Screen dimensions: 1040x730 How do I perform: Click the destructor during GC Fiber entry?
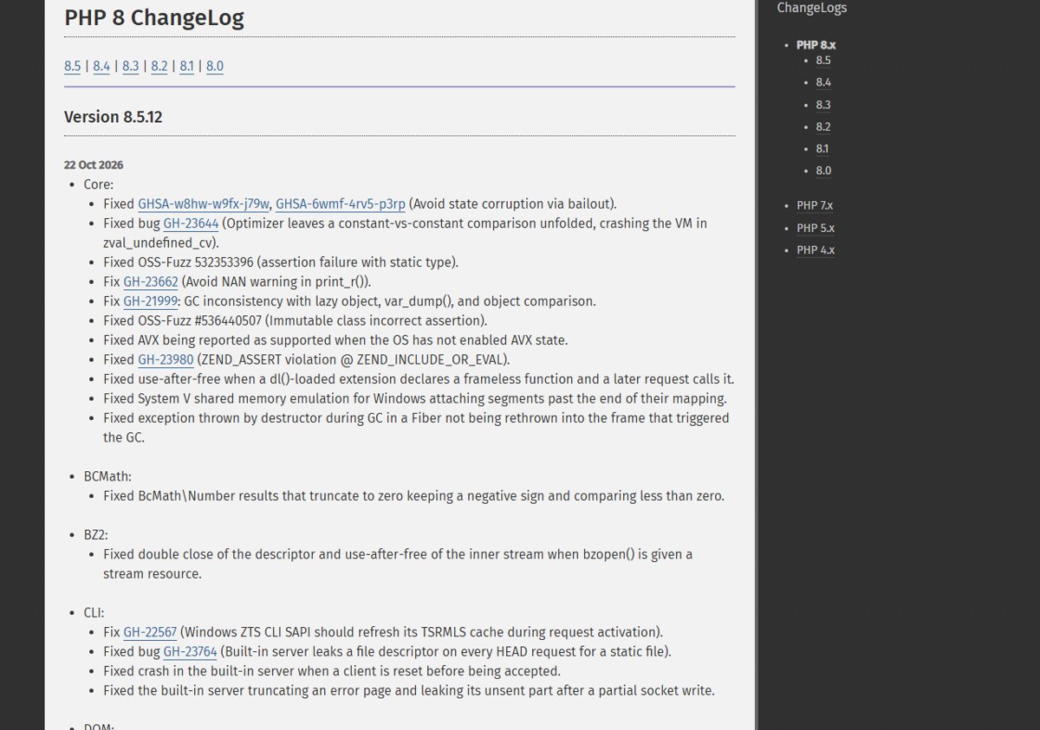(x=416, y=428)
